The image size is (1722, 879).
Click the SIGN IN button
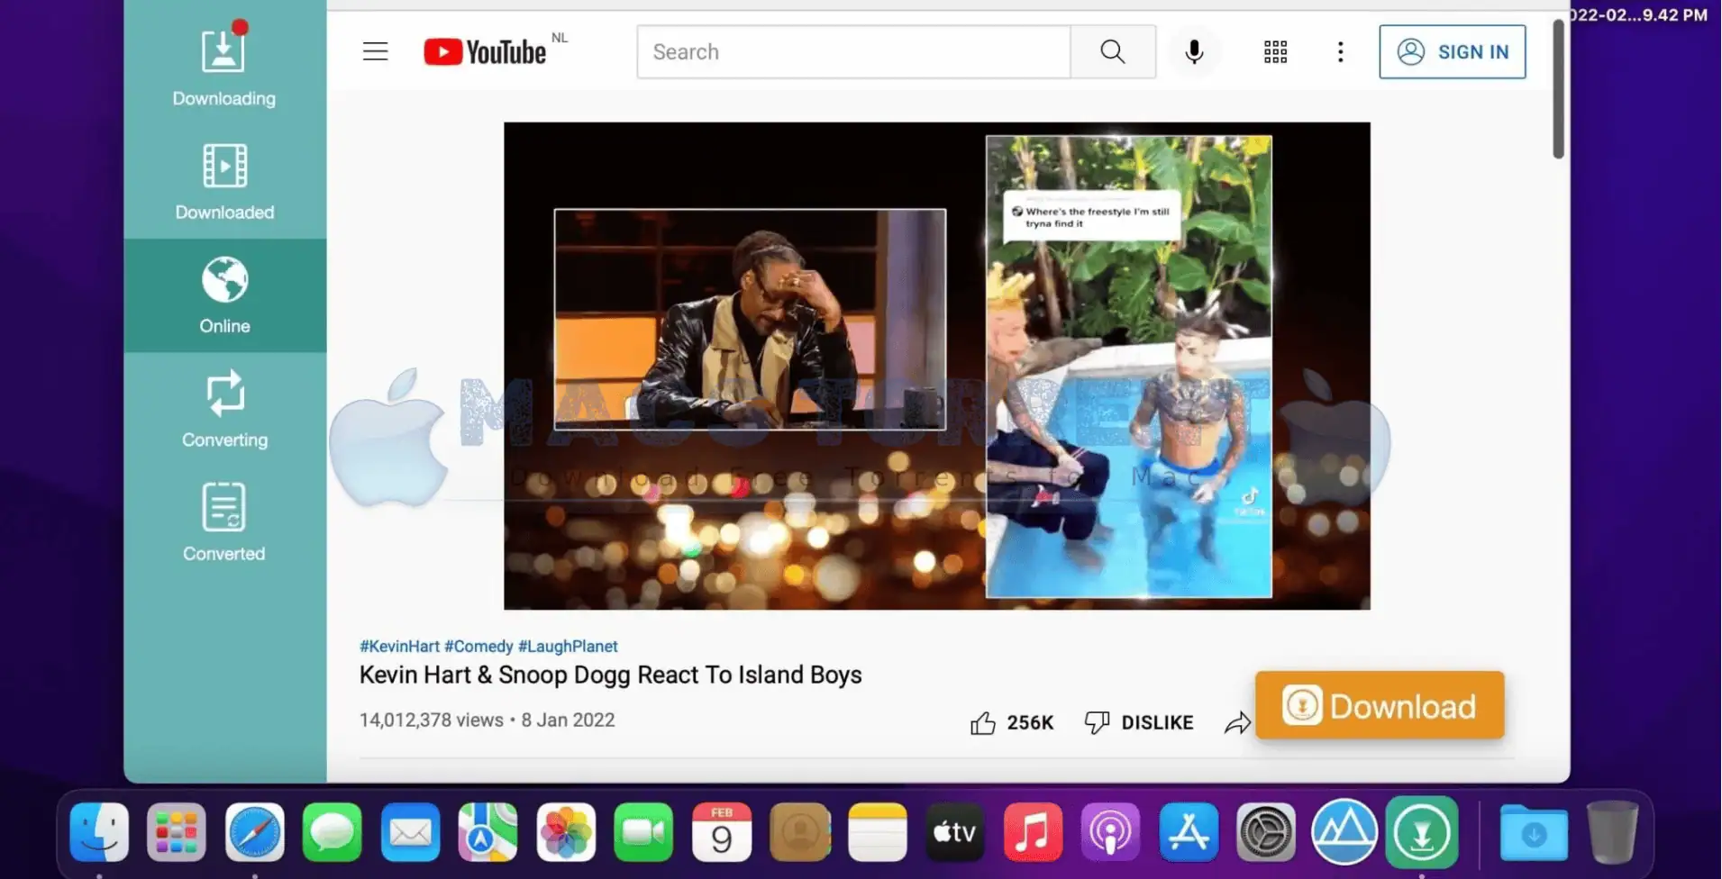[x=1452, y=51]
